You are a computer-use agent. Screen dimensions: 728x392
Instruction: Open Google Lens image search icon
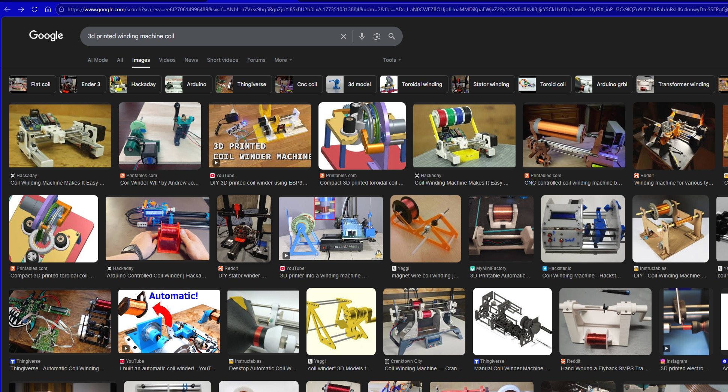pos(377,36)
